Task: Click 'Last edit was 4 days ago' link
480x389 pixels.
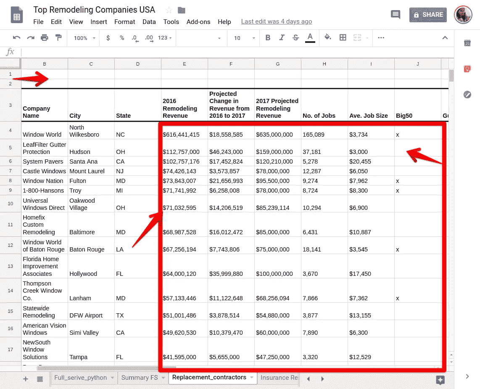Action: point(277,21)
